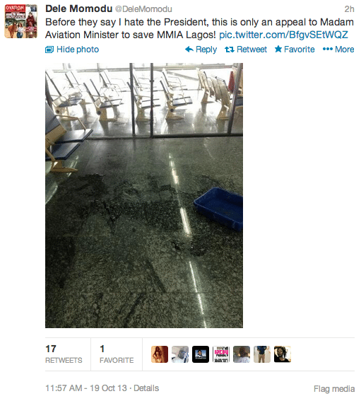Image resolution: width=361 pixels, height=401 pixels.
Task: View the 1 Favorite count
Action: 117,354
